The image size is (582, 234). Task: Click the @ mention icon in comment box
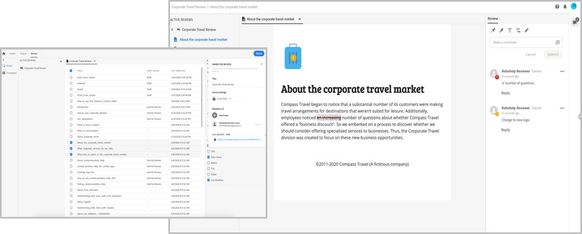tap(557, 42)
